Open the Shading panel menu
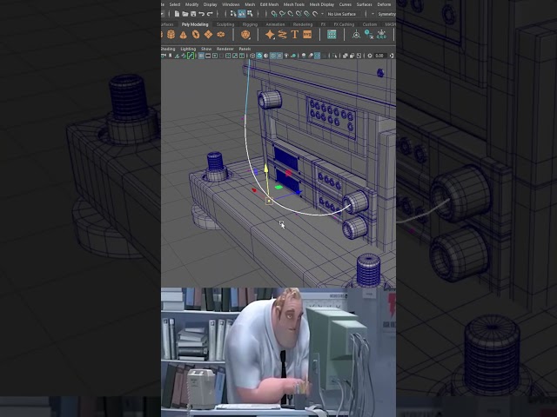Viewport: 557px width, 417px height. click(x=168, y=49)
